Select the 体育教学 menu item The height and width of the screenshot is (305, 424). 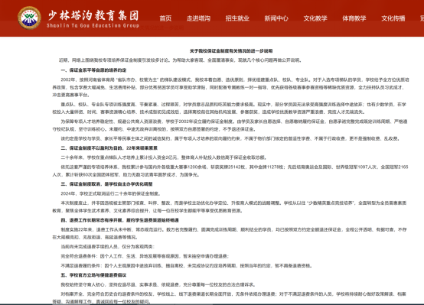[354, 18]
